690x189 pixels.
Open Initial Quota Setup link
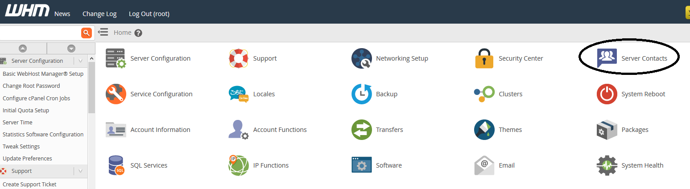26,111
